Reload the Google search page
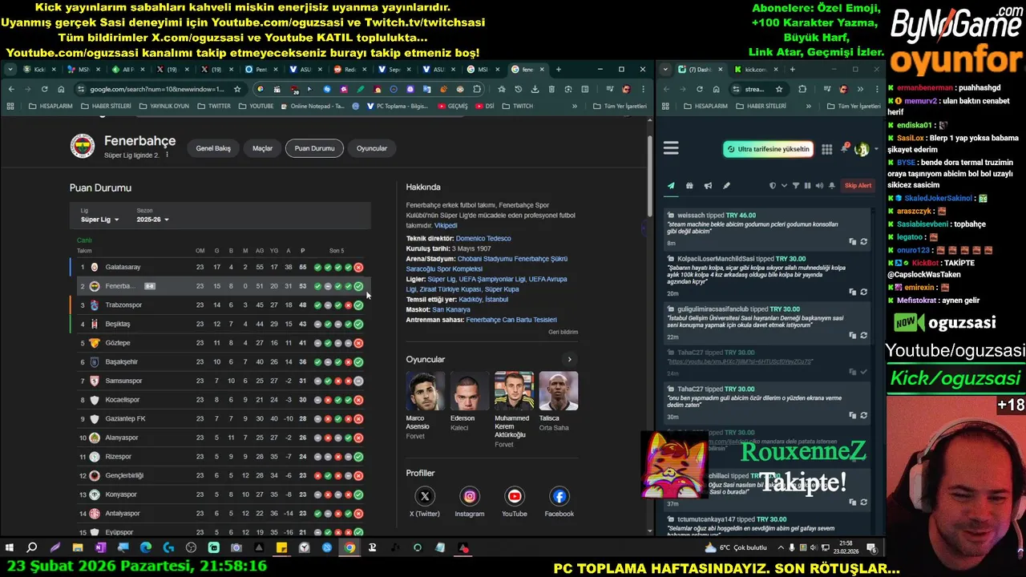1026x577 pixels. tap(44, 89)
